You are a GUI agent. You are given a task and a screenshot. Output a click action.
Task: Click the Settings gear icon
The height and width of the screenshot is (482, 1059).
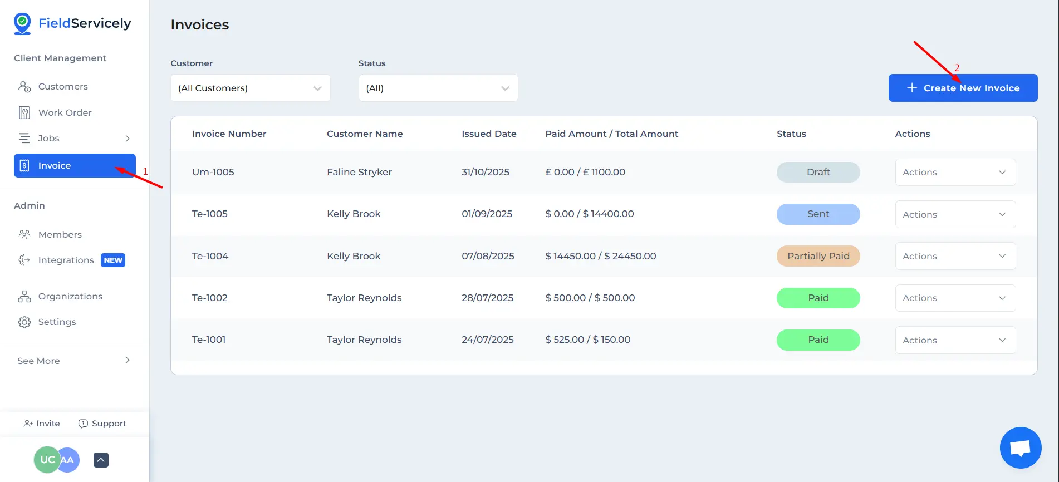[24, 322]
